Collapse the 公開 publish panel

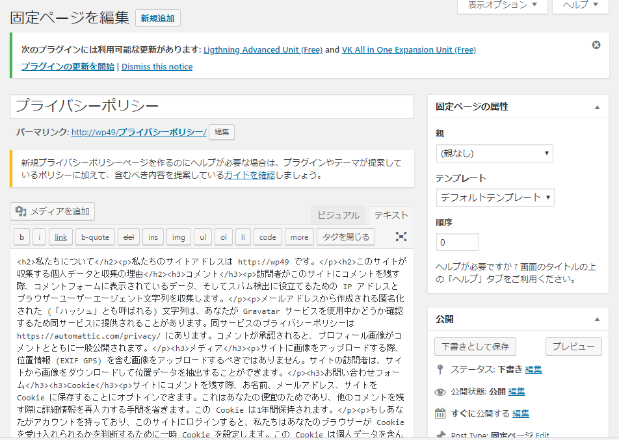[597, 320]
